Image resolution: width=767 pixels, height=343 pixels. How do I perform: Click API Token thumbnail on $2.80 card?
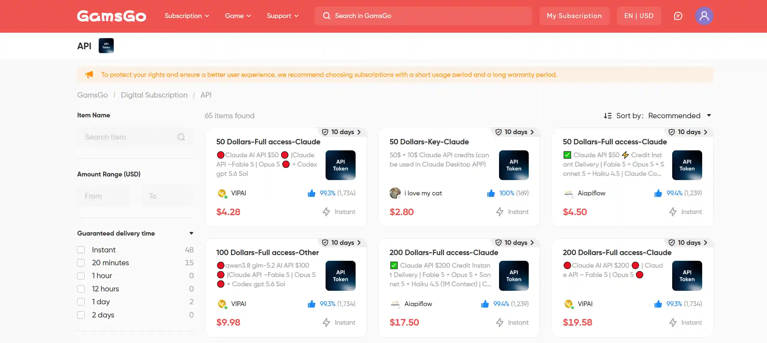click(514, 165)
